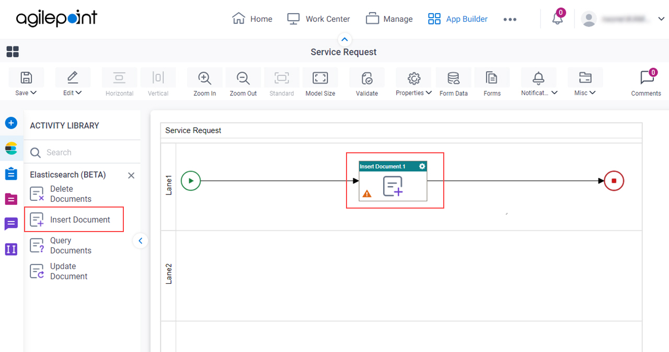Open the Edit pencil tool
Image resolution: width=669 pixels, height=352 pixels.
[73, 78]
